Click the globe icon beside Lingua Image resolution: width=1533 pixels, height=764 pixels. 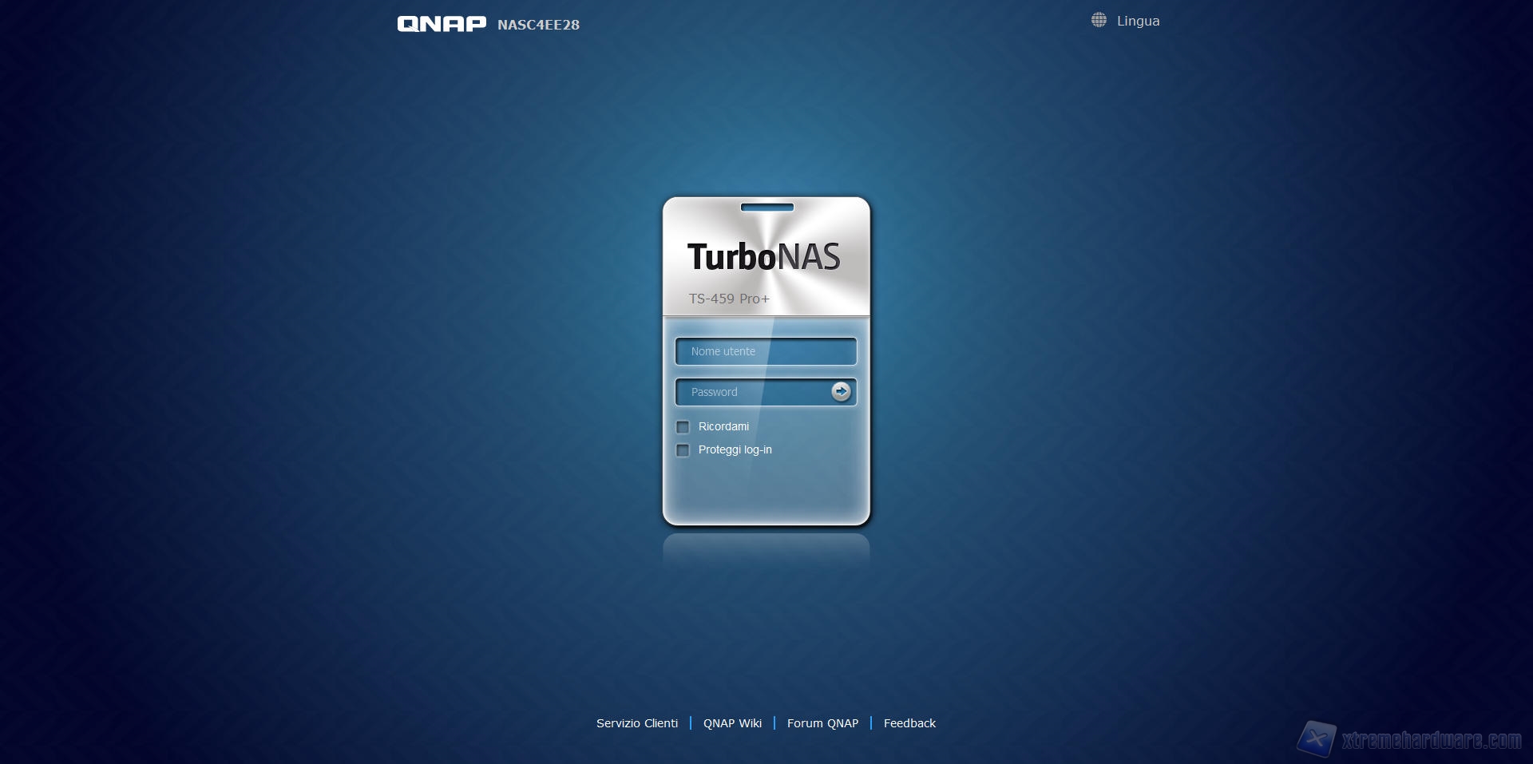1099,21
